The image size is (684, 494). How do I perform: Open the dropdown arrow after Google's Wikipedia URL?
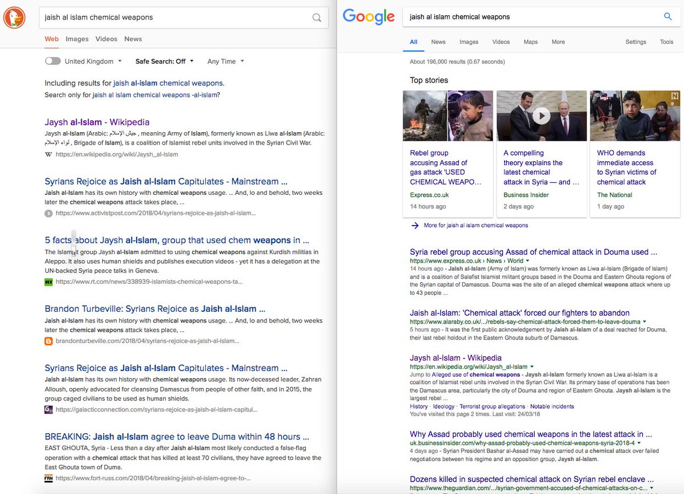(532, 367)
